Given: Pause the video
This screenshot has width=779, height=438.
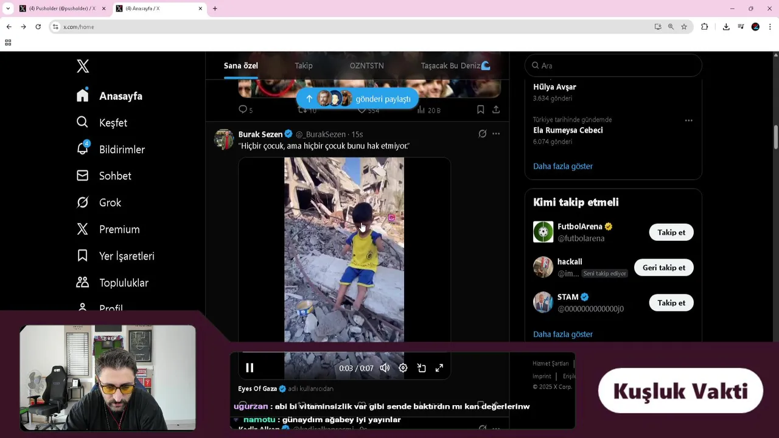Looking at the screenshot, I should 250,368.
